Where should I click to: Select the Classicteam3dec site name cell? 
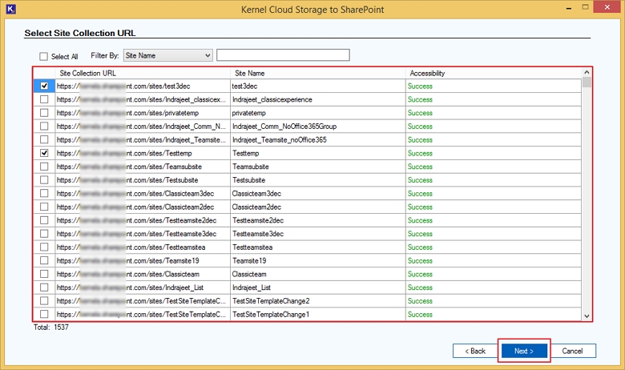click(317, 194)
